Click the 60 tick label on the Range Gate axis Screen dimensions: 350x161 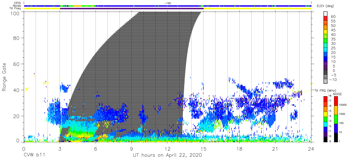pos(17,64)
